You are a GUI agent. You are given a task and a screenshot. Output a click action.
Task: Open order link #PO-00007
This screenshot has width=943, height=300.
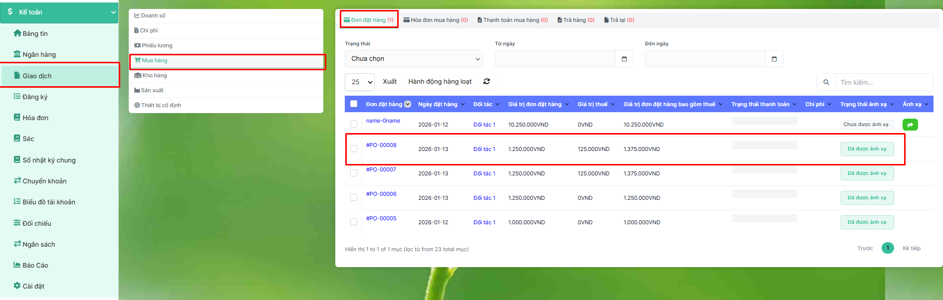381,169
